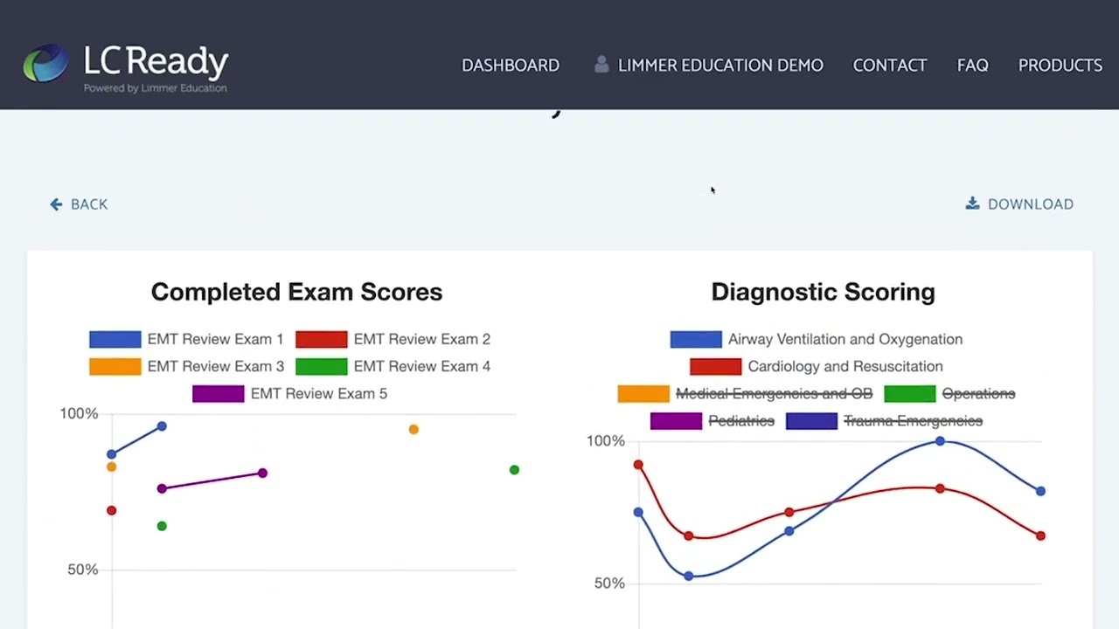
Task: Click the LC Ready brand title
Action: (x=156, y=61)
